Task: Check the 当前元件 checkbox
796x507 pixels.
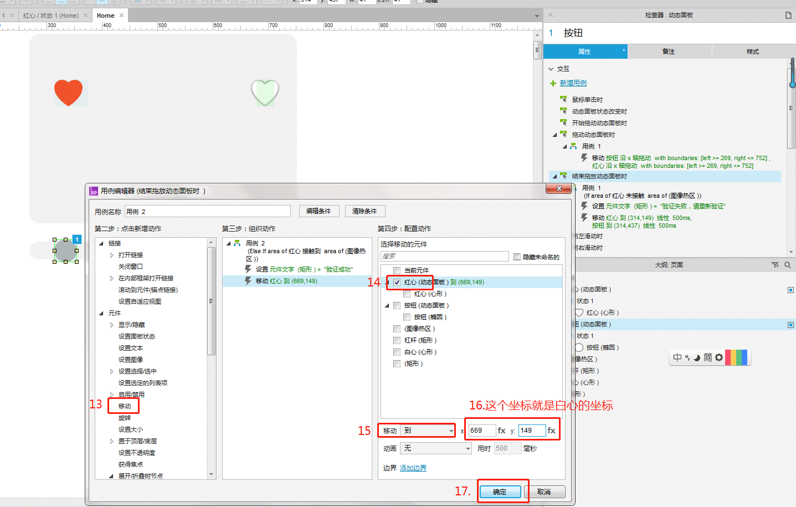Action: click(397, 270)
